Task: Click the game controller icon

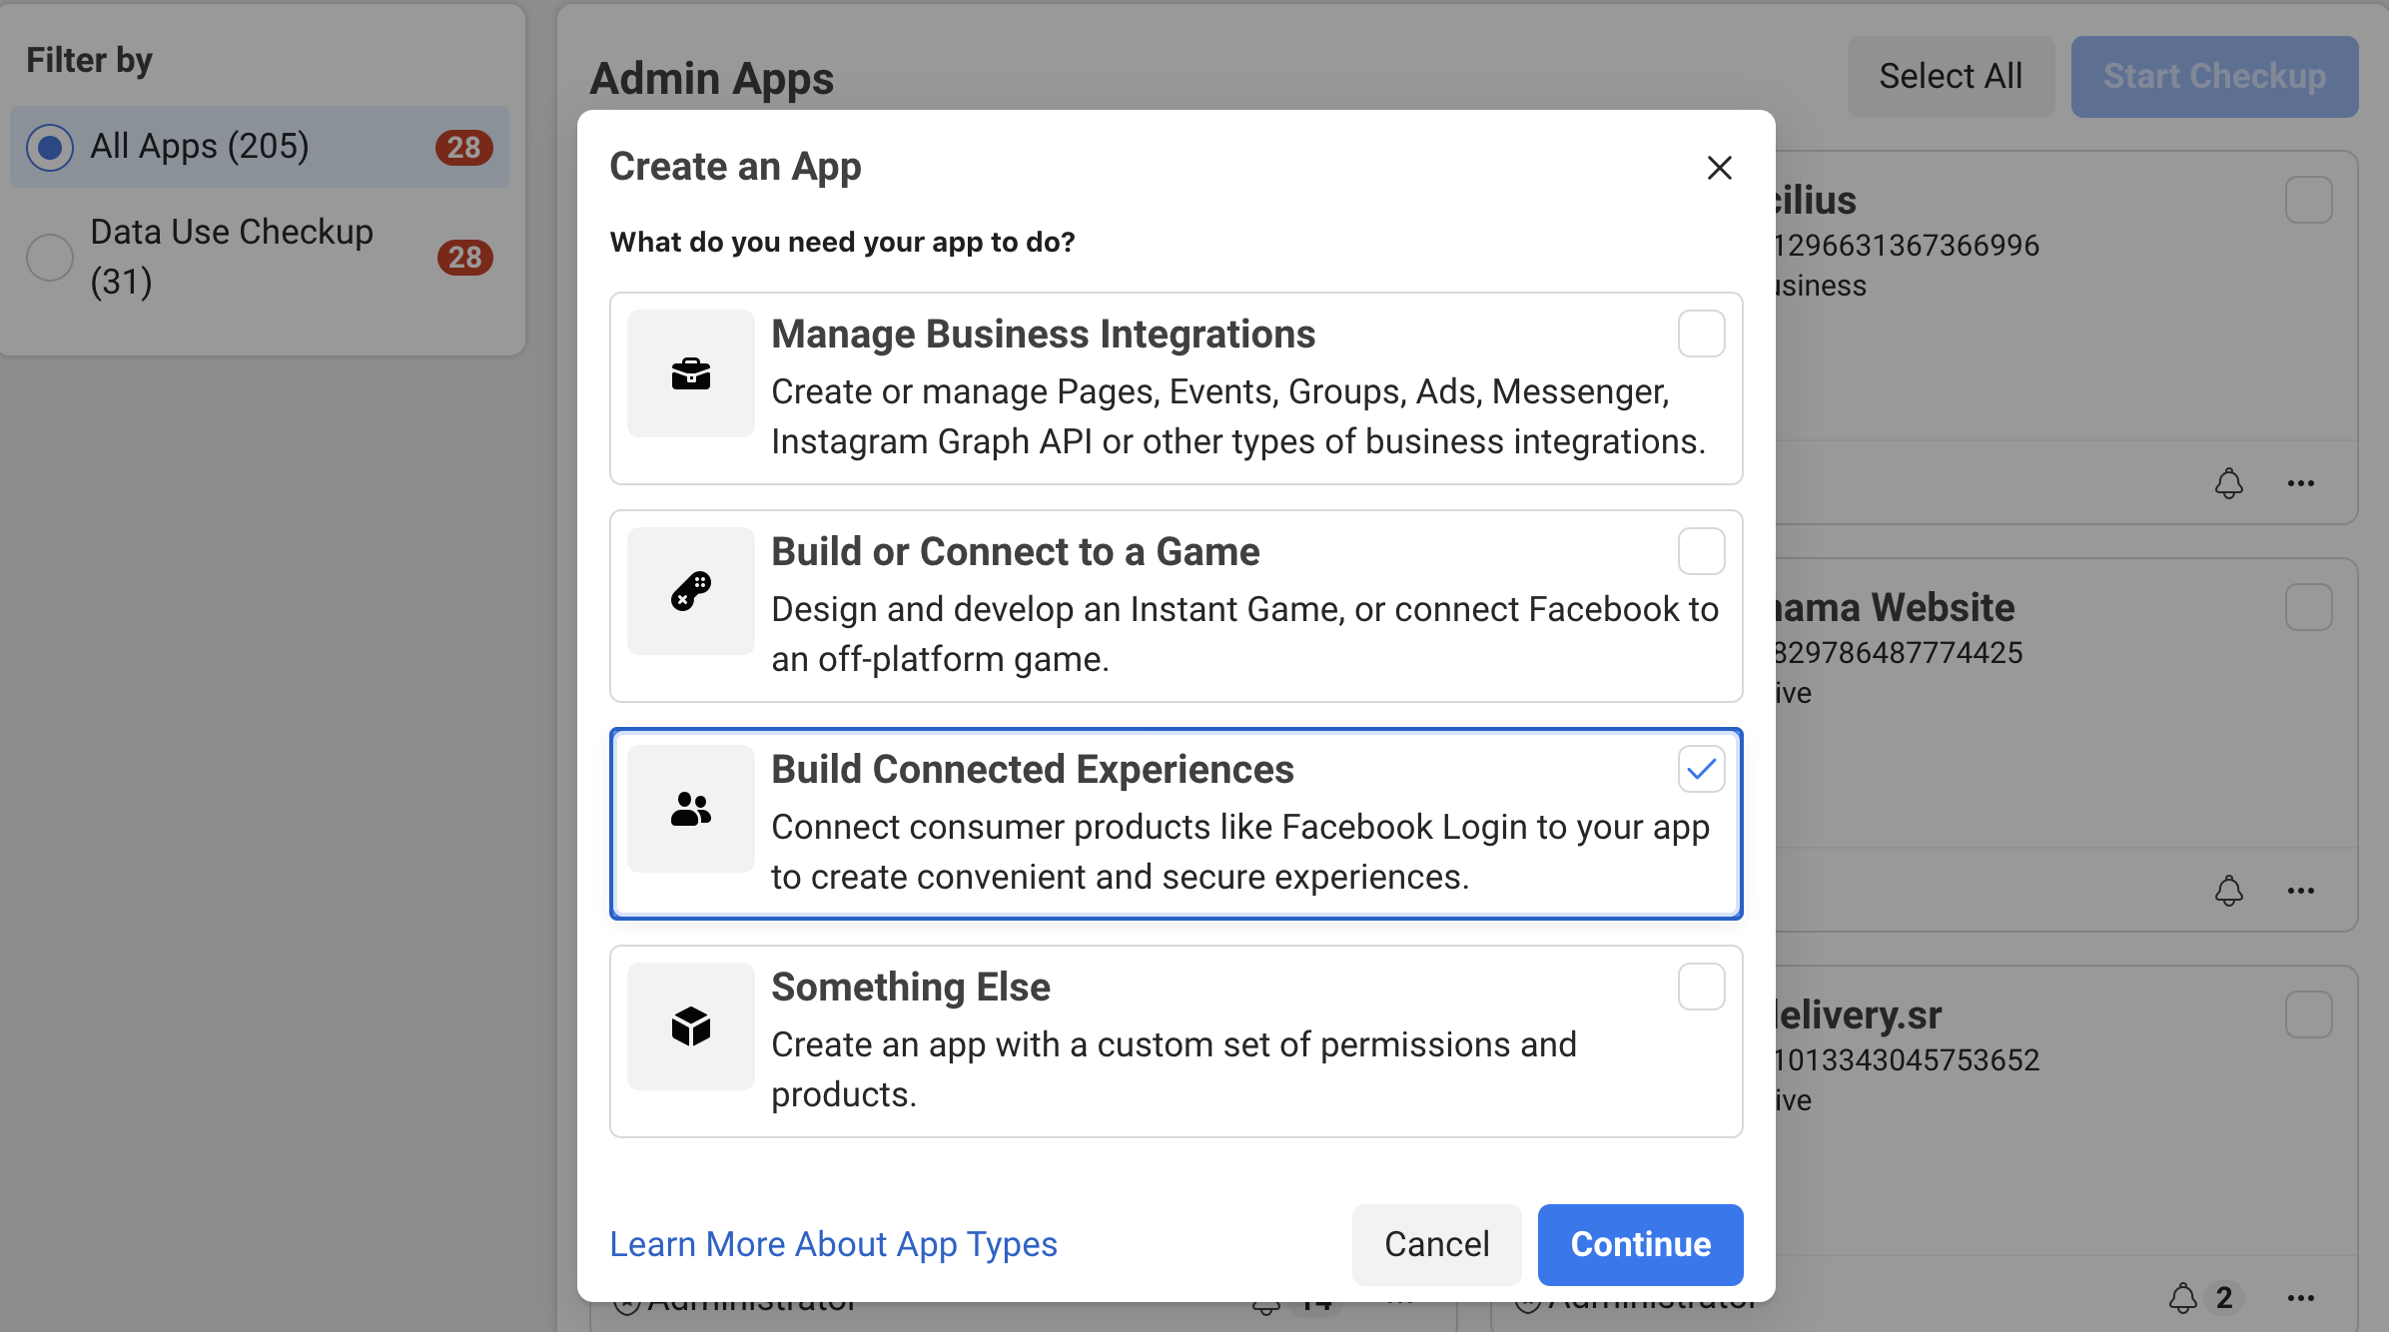Action: click(690, 591)
